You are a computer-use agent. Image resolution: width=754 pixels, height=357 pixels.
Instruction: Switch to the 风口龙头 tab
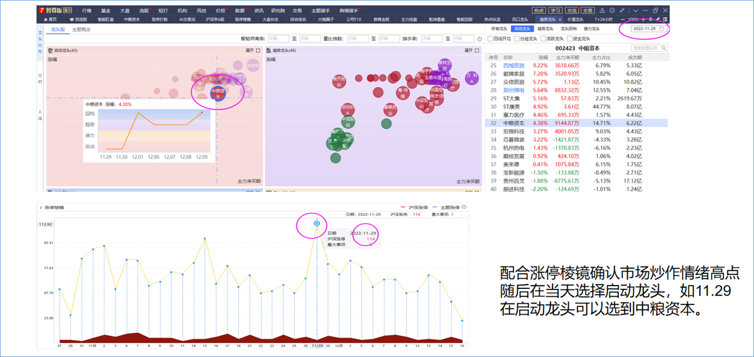click(x=520, y=20)
